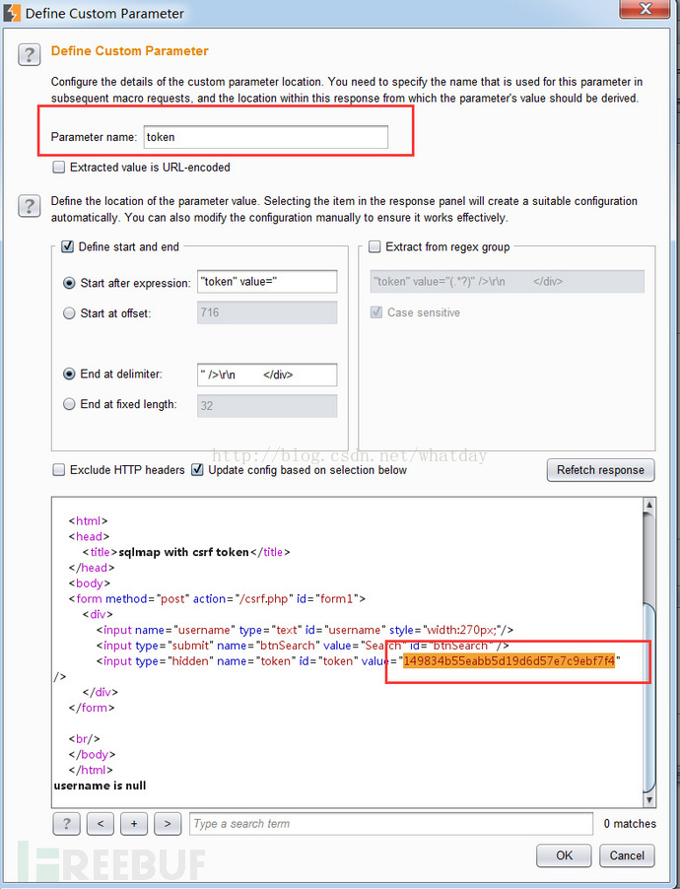The width and height of the screenshot is (680, 889).
Task: Toggle Define start and end checkbox
Action: (67, 246)
